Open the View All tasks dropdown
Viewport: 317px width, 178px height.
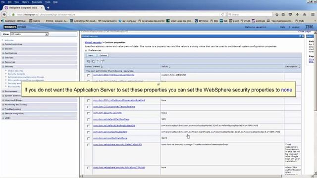29,34
